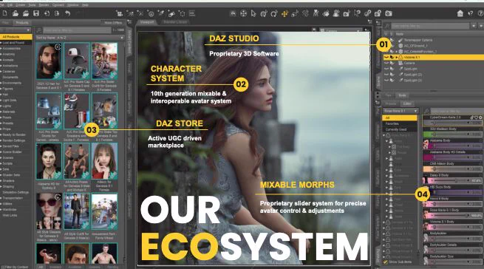Click the home icon at top right
Screen dimensions: 484x269
pos(460,13)
